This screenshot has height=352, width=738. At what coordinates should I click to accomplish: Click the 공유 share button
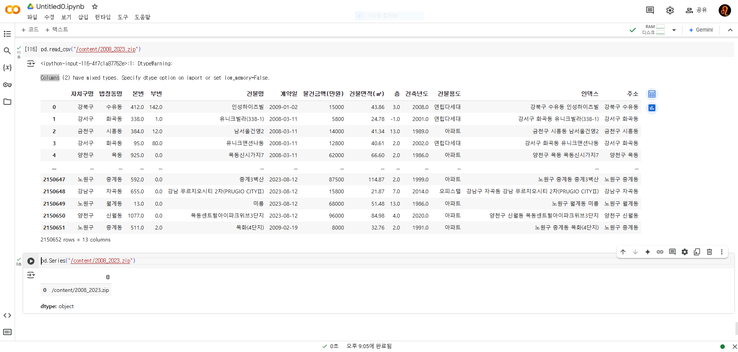(x=696, y=10)
